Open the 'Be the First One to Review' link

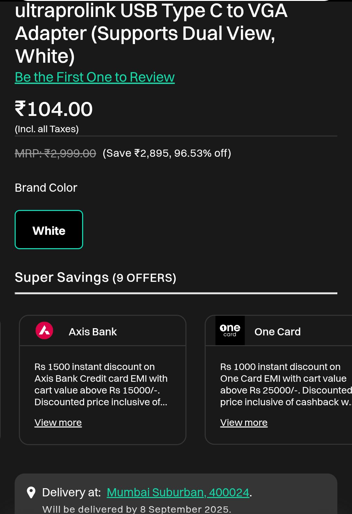pos(95,77)
